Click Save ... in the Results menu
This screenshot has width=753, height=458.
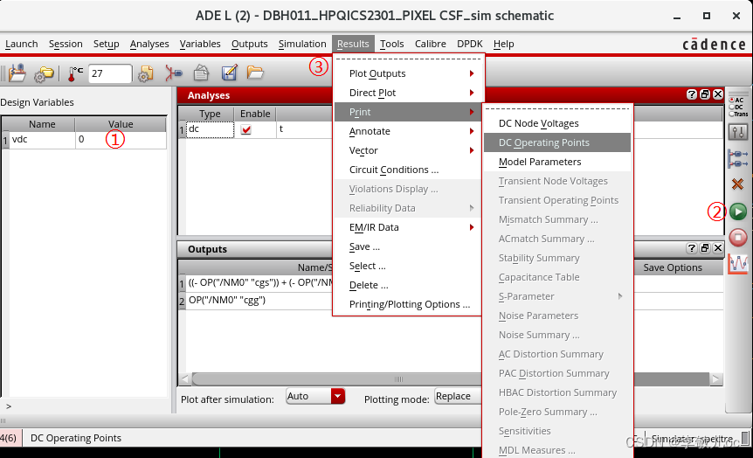(408, 246)
